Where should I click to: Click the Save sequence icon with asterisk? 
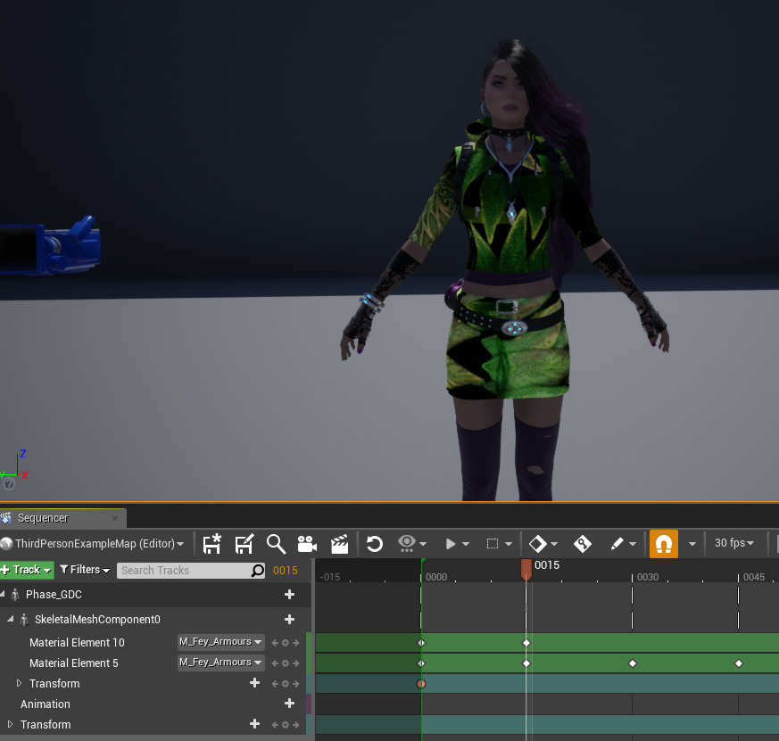(x=212, y=544)
